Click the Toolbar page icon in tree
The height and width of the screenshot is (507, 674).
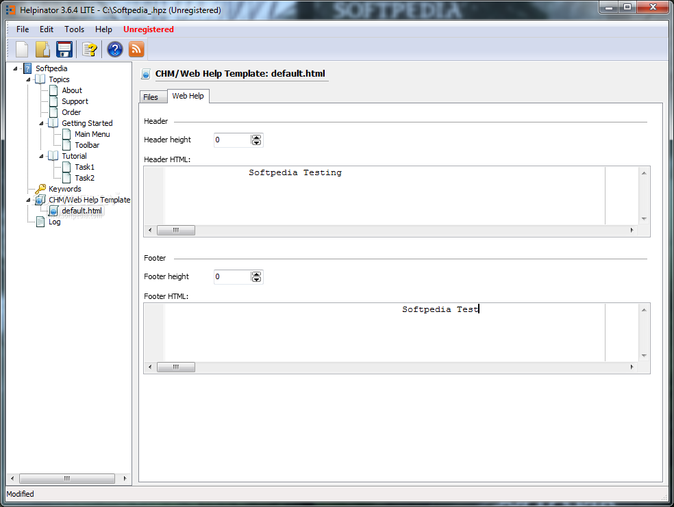pos(66,145)
